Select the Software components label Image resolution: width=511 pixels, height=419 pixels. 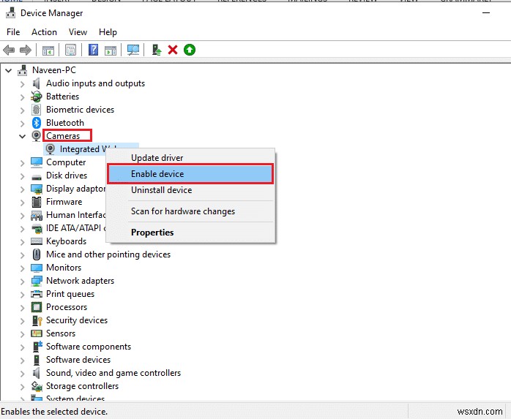click(89, 347)
